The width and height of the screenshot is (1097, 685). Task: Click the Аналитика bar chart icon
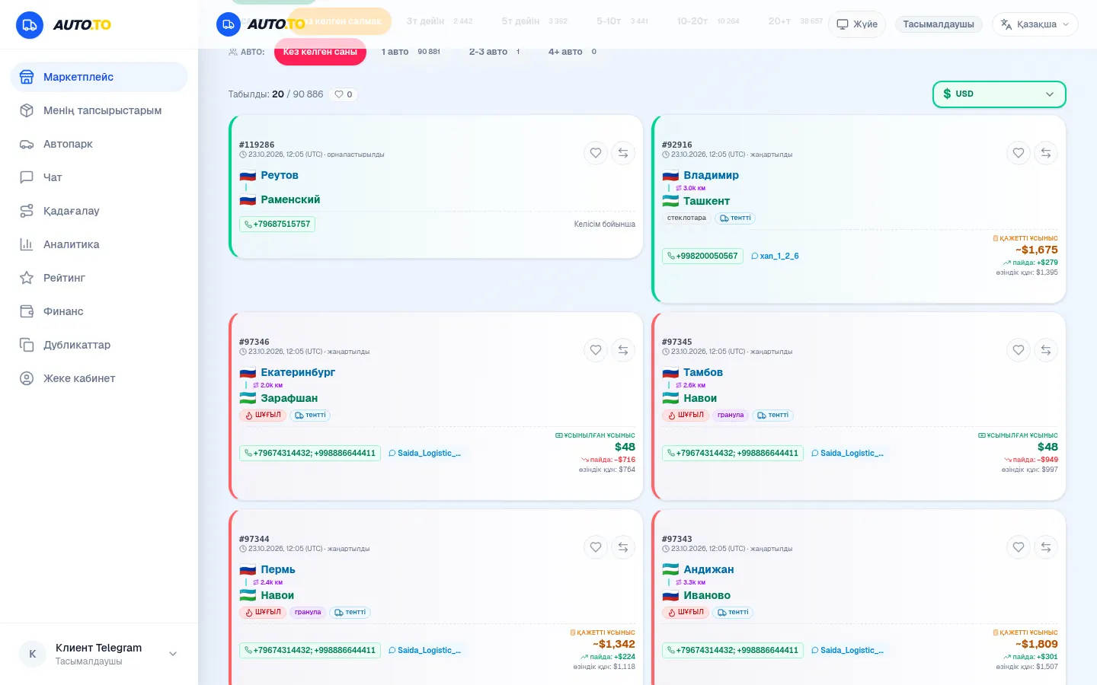point(27,244)
